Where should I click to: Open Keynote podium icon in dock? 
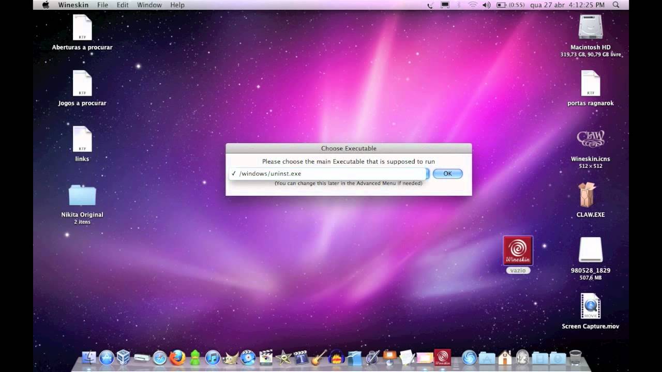[389, 358]
